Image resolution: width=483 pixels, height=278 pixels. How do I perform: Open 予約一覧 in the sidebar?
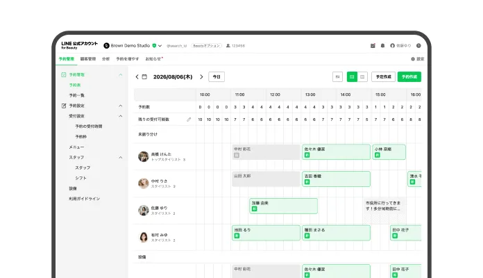[77, 95]
